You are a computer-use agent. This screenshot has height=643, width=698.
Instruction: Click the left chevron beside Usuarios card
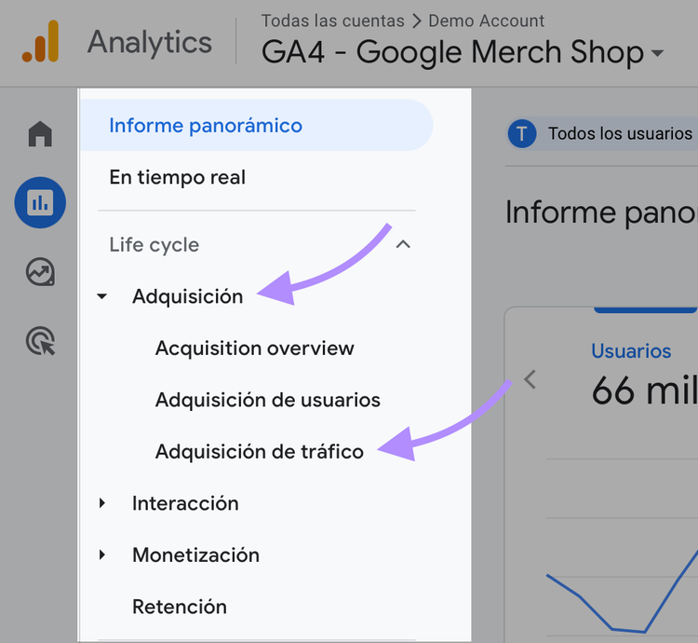tap(530, 379)
